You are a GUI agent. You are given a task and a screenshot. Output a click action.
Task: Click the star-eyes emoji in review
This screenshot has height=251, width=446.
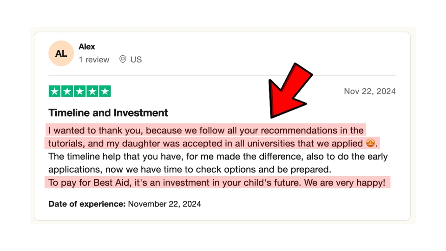pyautogui.click(x=370, y=143)
